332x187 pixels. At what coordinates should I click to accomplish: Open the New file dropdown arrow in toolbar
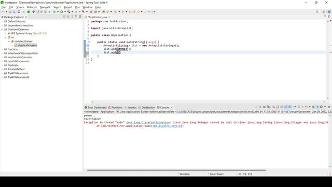(6, 12)
